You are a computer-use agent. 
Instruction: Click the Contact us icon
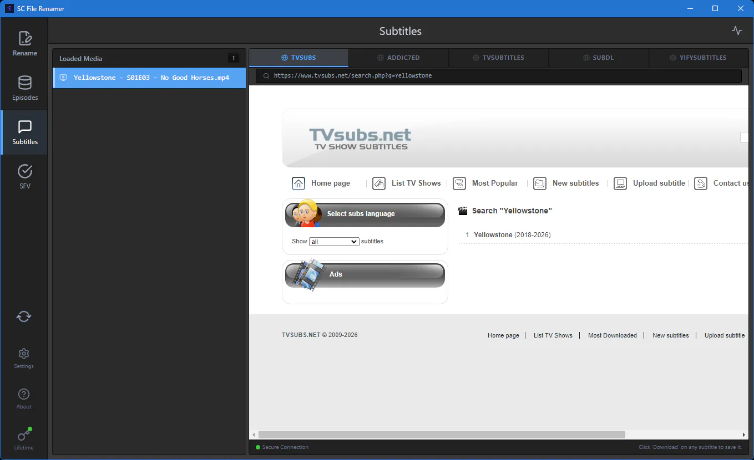pyautogui.click(x=701, y=183)
